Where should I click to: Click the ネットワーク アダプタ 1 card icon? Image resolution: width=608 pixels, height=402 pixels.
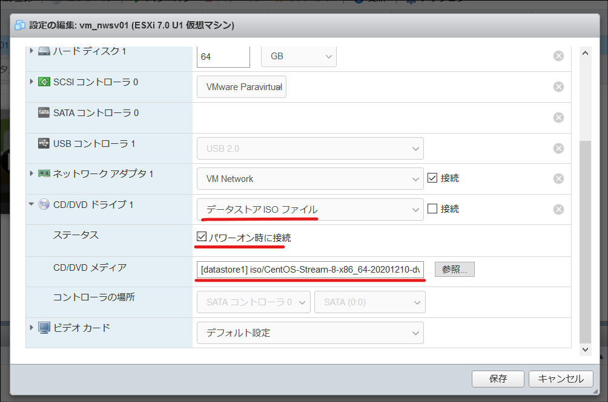click(x=44, y=173)
